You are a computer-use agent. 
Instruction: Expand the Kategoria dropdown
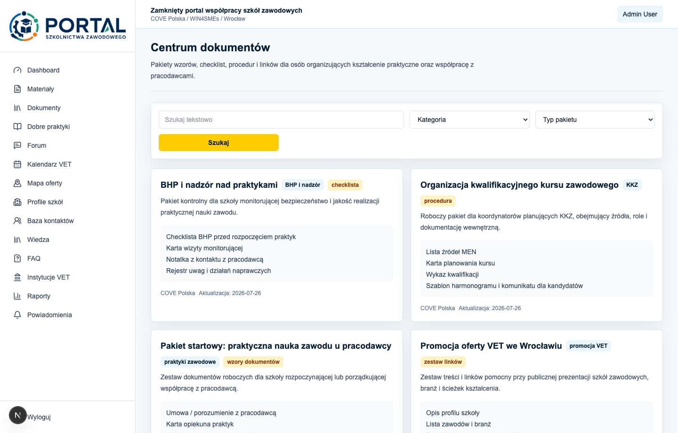point(469,120)
